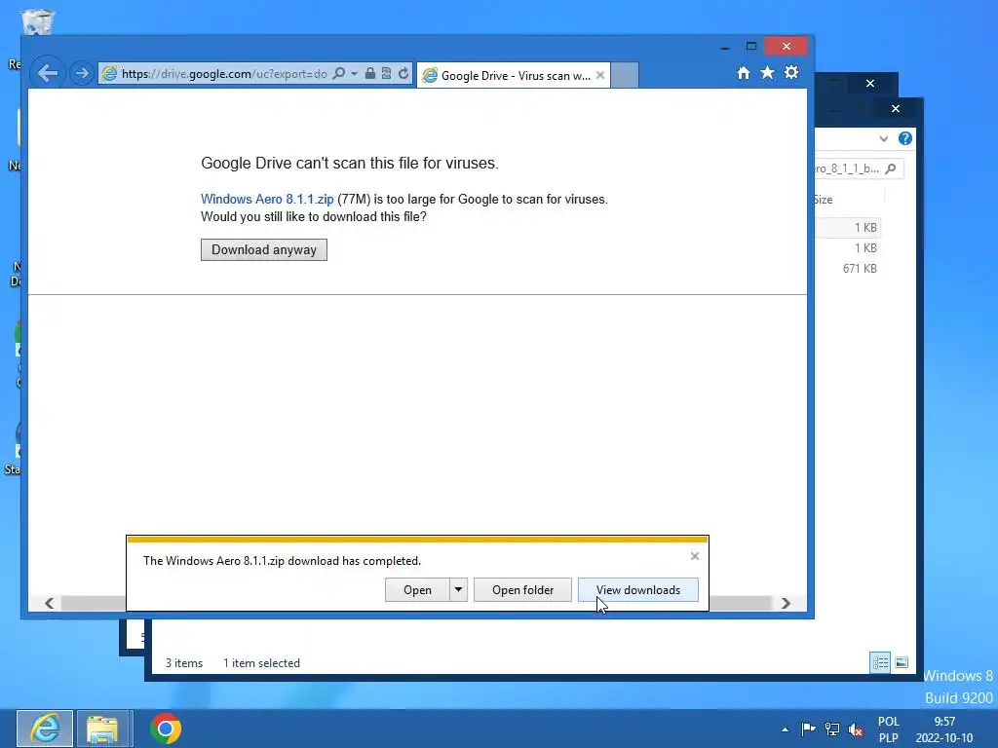Show hidden tray icons arrow
This screenshot has width=998, height=748.
[785, 729]
